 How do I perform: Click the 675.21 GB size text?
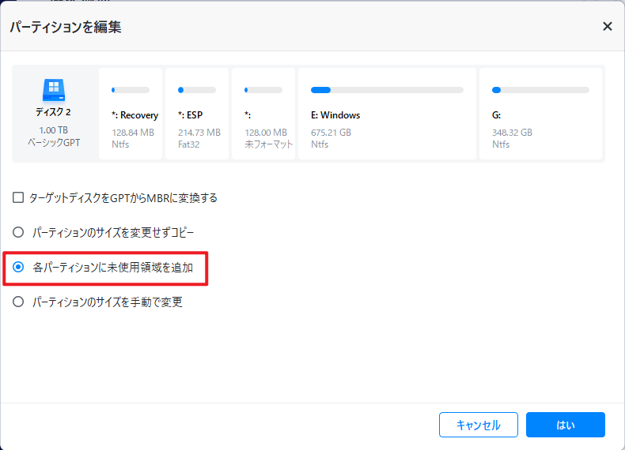(x=331, y=133)
